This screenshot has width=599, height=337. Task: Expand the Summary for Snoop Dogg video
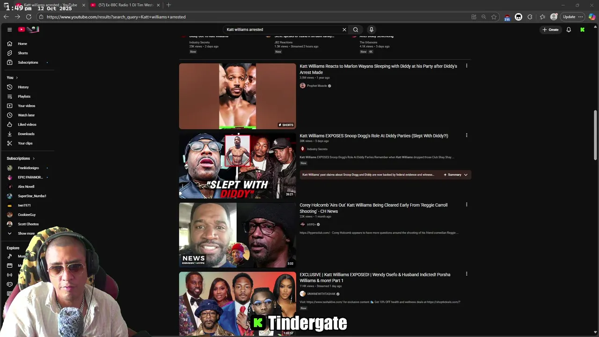coord(456,175)
